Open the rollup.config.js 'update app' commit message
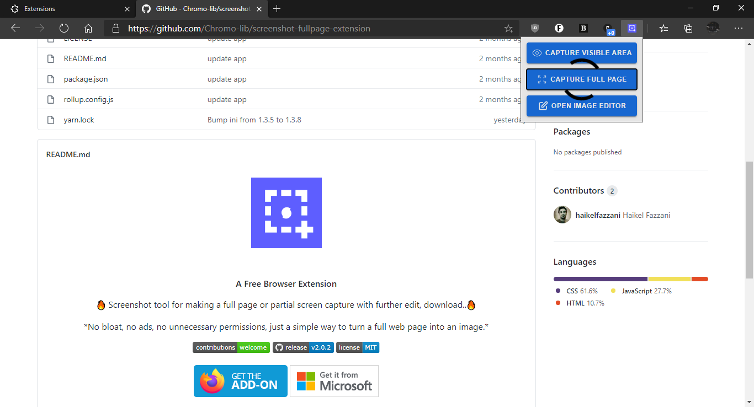This screenshot has width=754, height=407. 227,99
